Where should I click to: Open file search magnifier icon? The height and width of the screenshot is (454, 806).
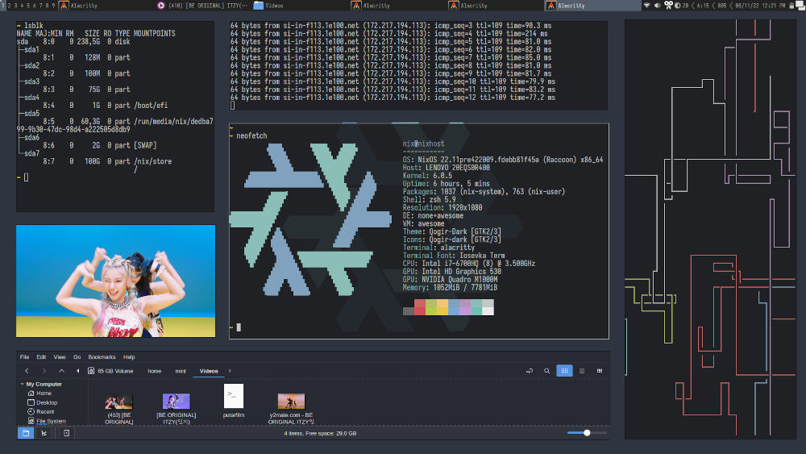(547, 371)
